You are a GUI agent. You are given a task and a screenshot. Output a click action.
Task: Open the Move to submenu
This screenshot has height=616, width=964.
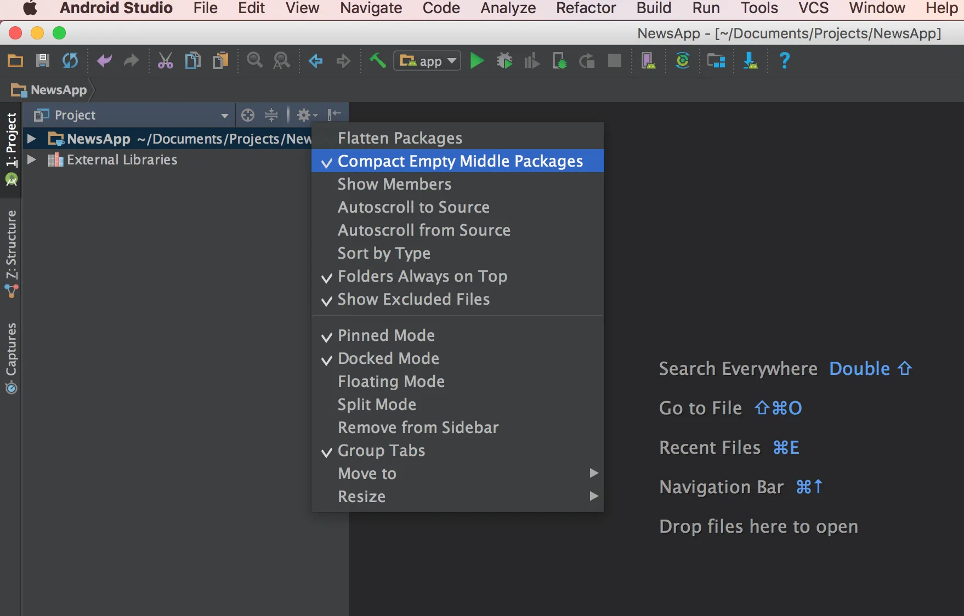pyautogui.click(x=457, y=474)
